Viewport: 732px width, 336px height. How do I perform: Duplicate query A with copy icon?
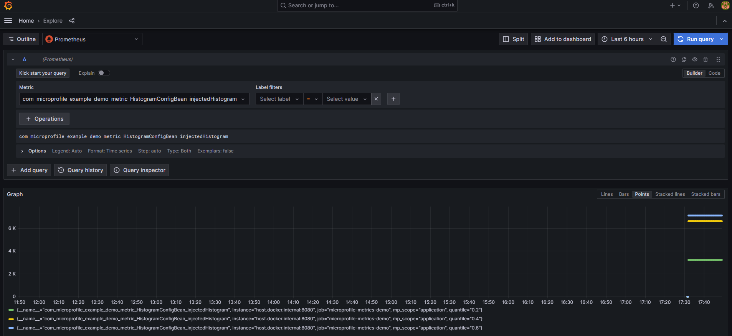[x=684, y=59]
